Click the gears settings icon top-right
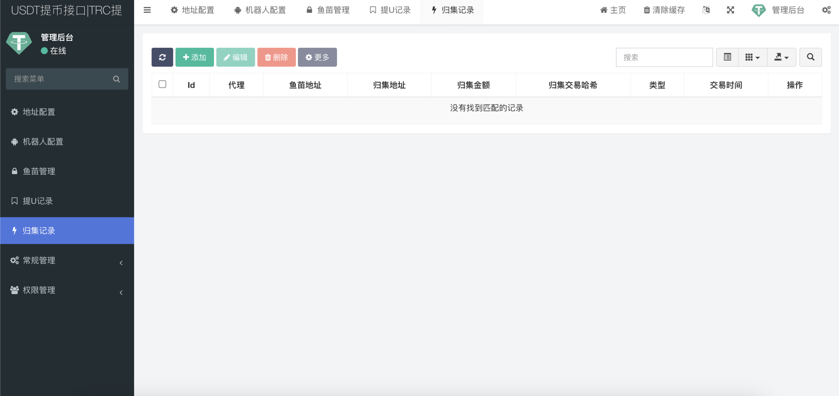The height and width of the screenshot is (396, 839). (x=826, y=10)
